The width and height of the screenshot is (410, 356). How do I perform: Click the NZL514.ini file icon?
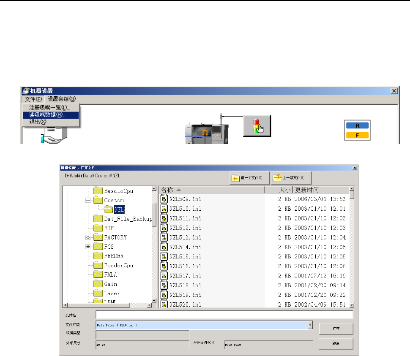tap(164, 247)
